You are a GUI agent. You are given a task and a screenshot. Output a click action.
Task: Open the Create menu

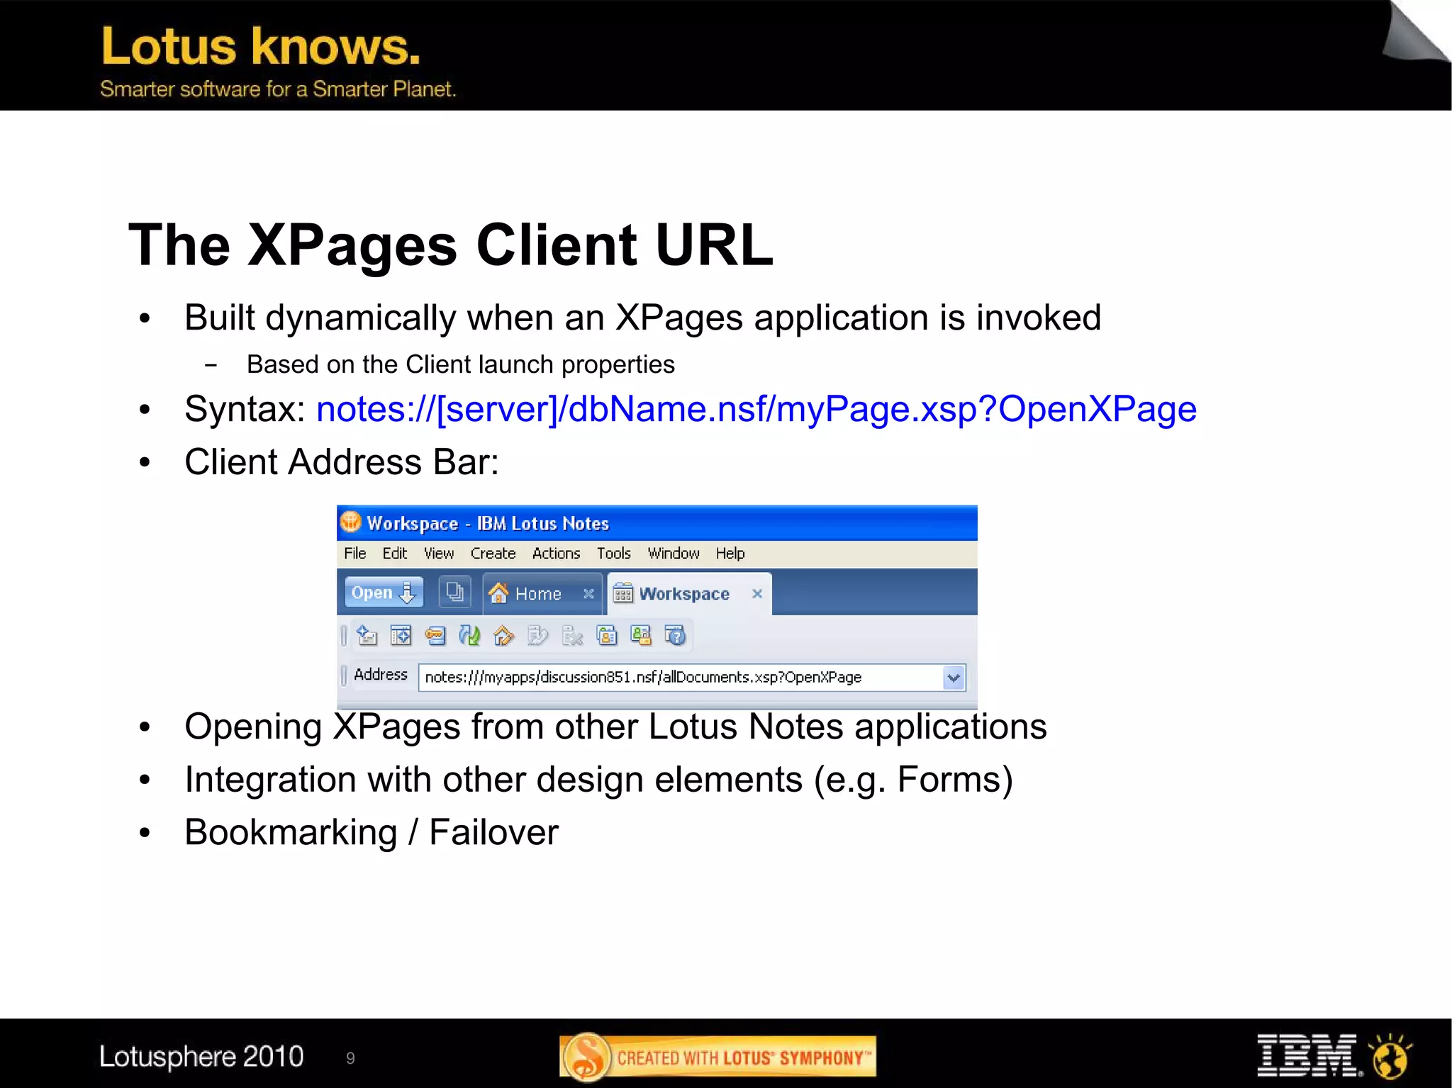(493, 554)
